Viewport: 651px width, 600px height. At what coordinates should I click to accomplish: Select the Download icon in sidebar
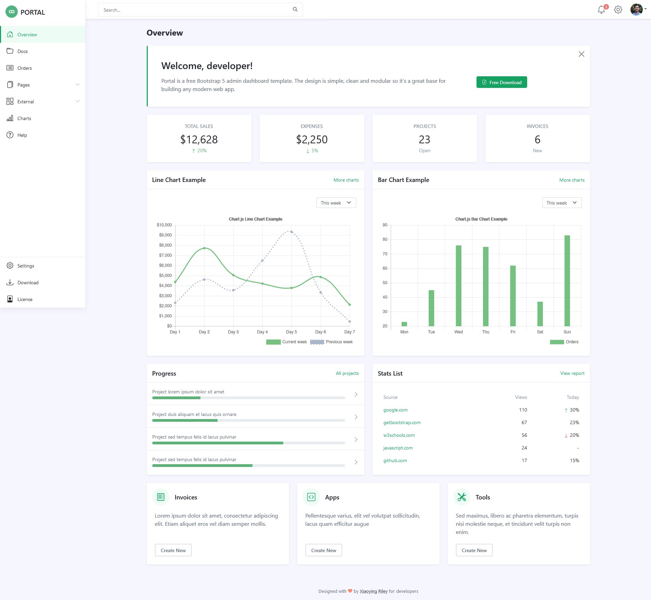pos(10,282)
